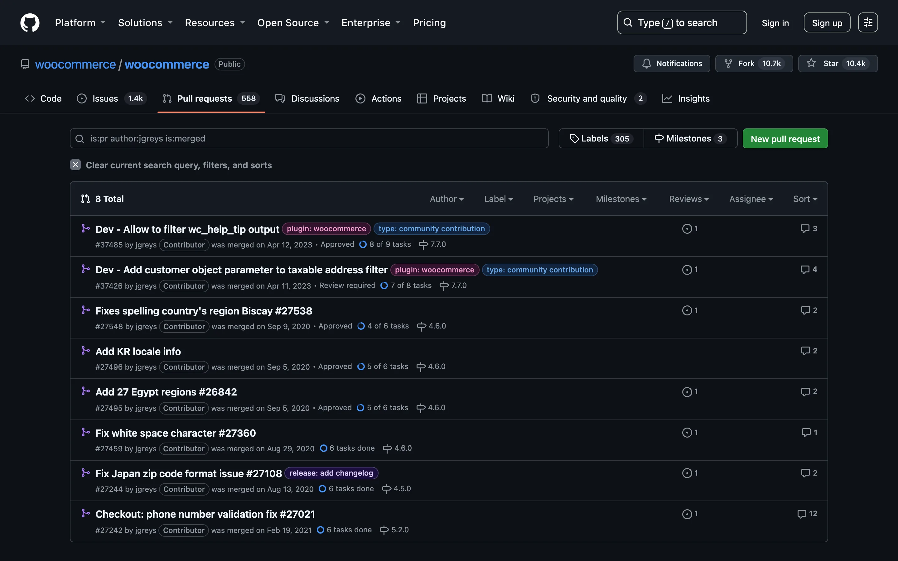Open the Sort dropdown
This screenshot has height=561, width=898.
pyautogui.click(x=805, y=199)
